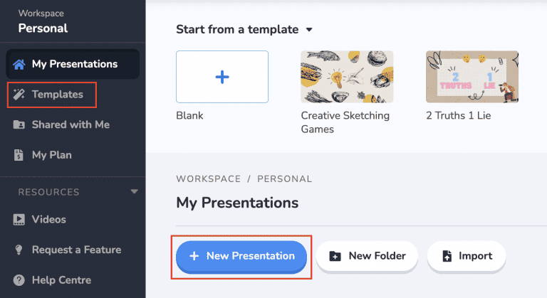Click the Videos play icon
The width and height of the screenshot is (547, 298).
[x=19, y=220]
